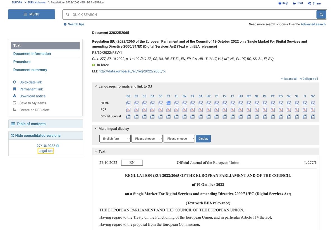Viewport: 335px width, 230px height.
Task: Open the second Please choose dropdown
Action: (147, 139)
